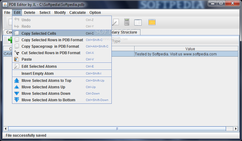Choose Move Selected Atoms Up

[x=62, y=87]
